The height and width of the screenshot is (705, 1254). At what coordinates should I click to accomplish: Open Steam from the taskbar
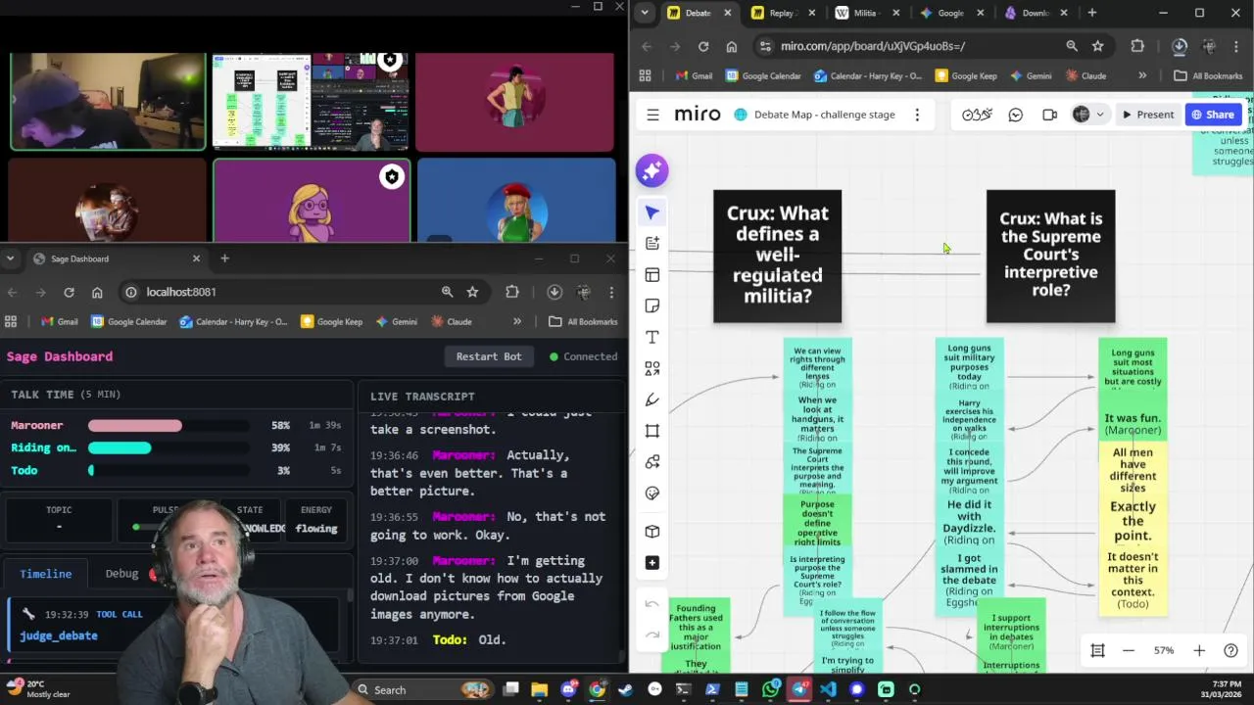pos(626,689)
